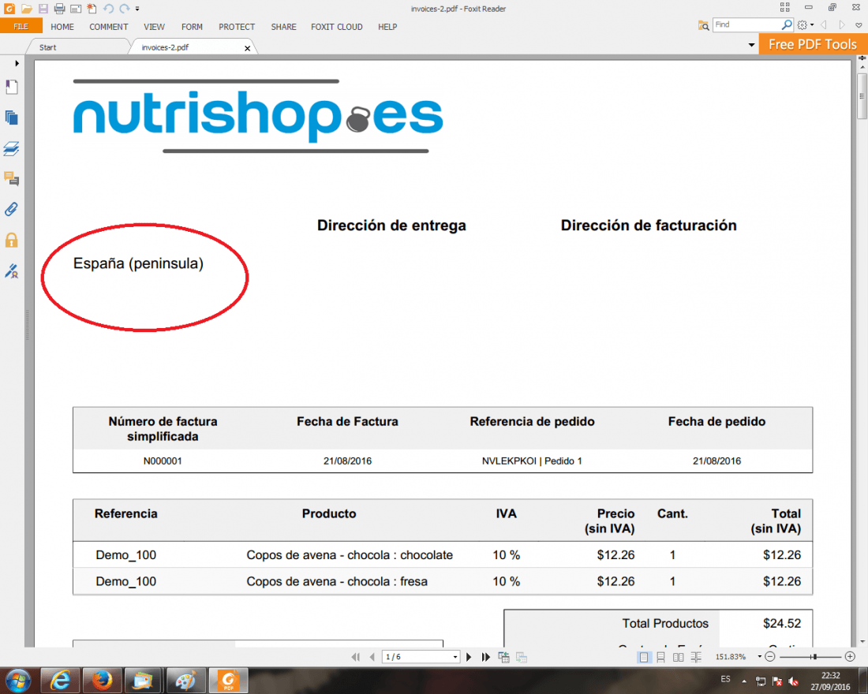Click the advanced folder search icon
The width and height of the screenshot is (868, 694).
click(704, 25)
